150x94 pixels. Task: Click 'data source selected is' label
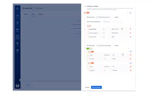(x=93, y=22)
